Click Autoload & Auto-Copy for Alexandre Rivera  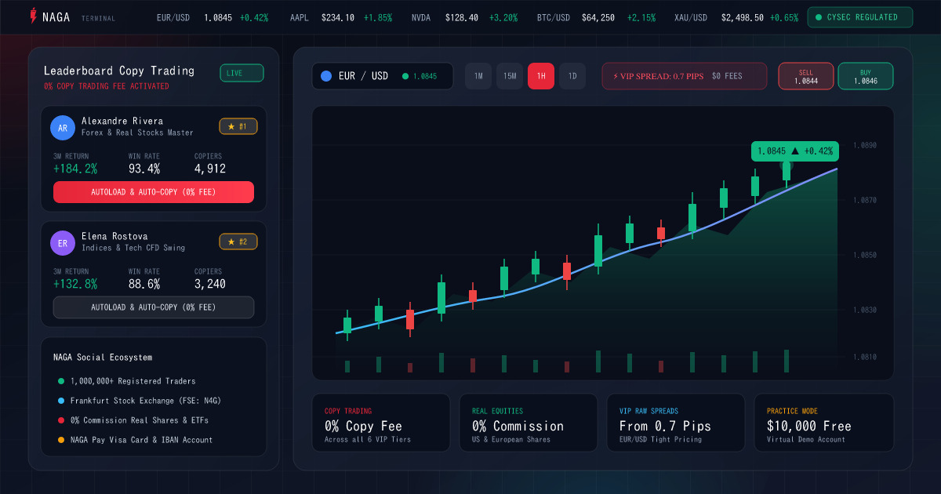coord(154,192)
